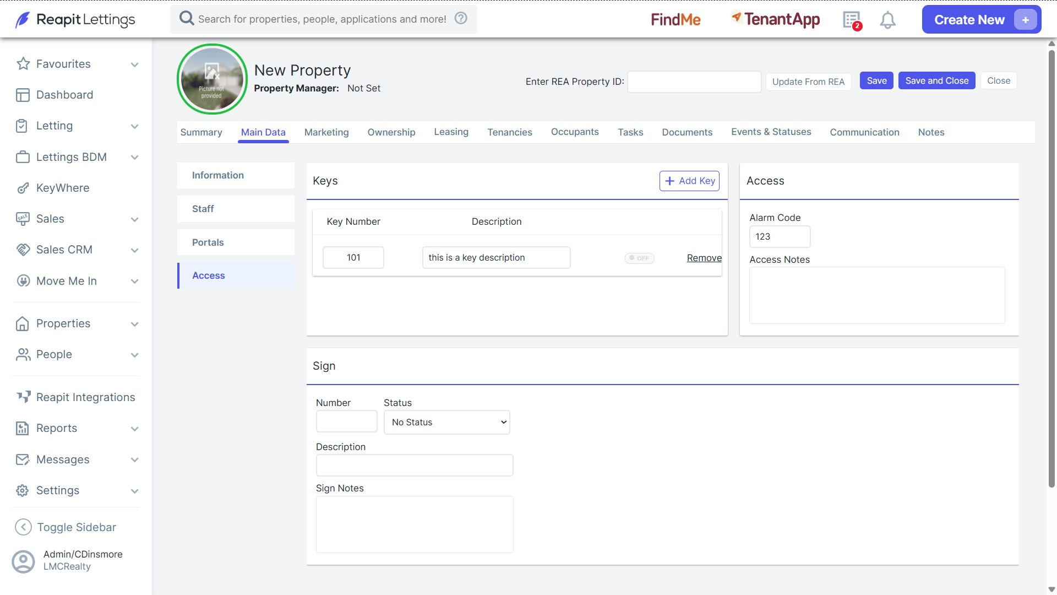Open the Sign Status dropdown
This screenshot has height=595, width=1057.
point(446,422)
